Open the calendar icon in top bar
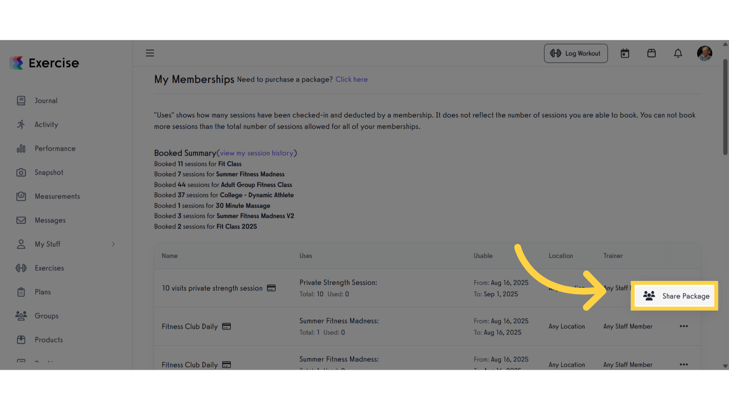This screenshot has height=410, width=729. tap(625, 54)
